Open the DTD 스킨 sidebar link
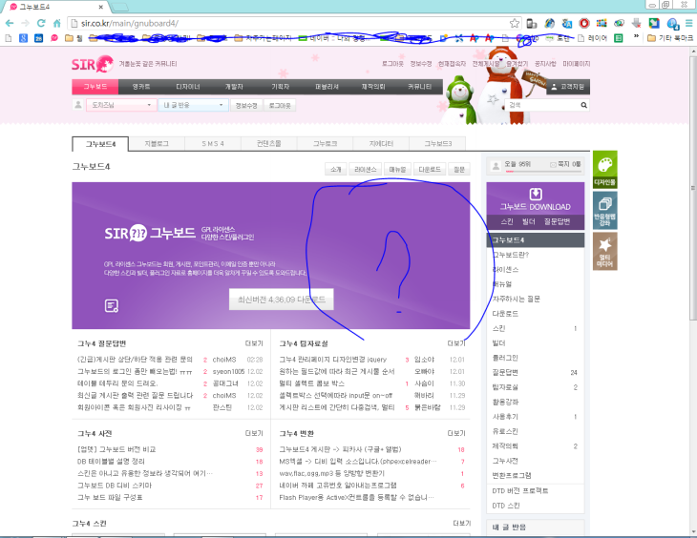Image resolution: width=697 pixels, height=538 pixels. tap(506, 506)
